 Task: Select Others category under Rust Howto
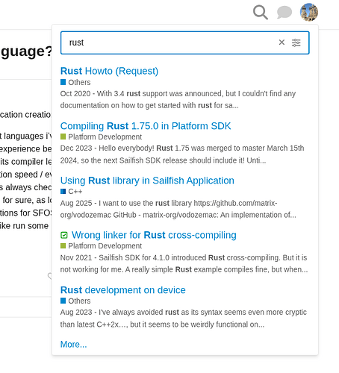tap(75, 82)
